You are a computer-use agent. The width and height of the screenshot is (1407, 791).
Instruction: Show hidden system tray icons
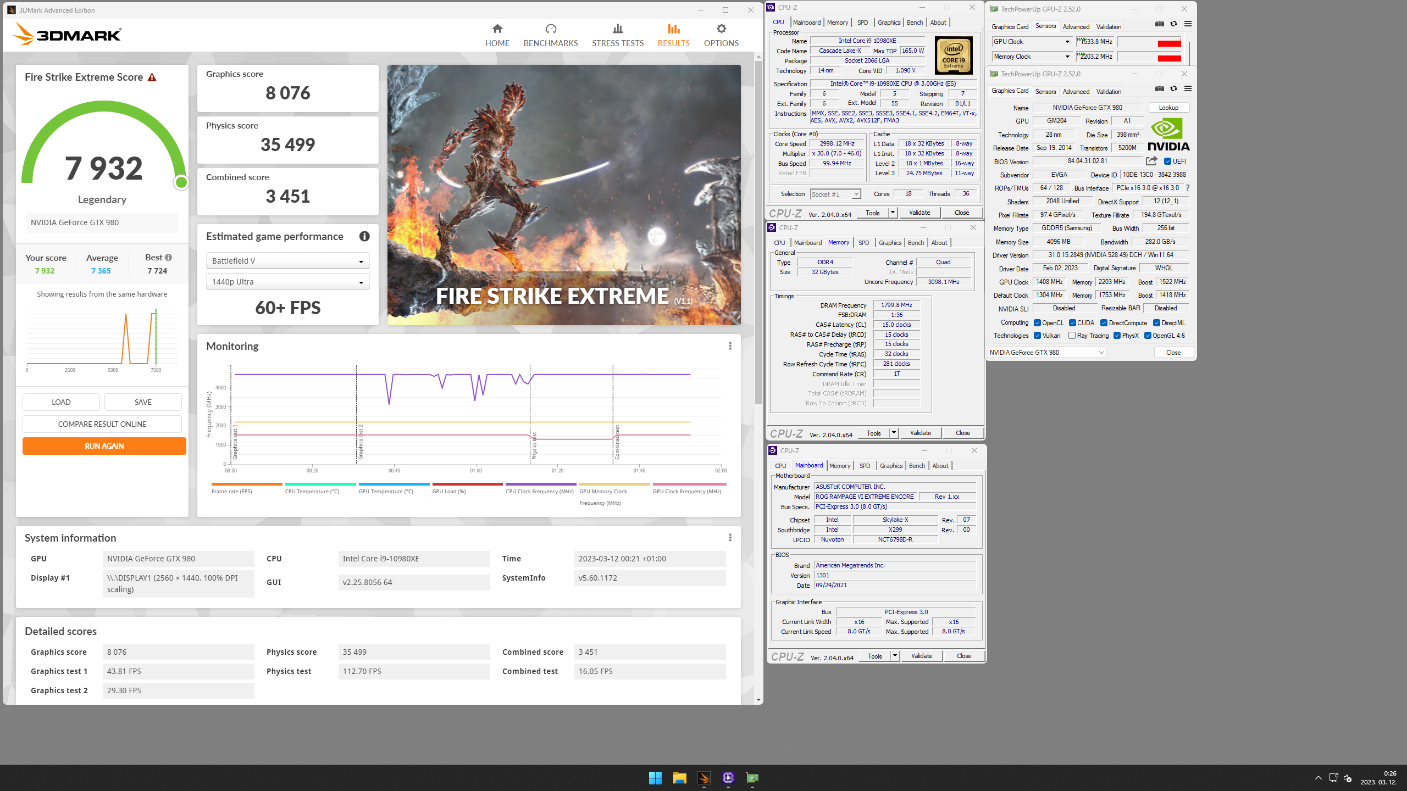click(1319, 778)
